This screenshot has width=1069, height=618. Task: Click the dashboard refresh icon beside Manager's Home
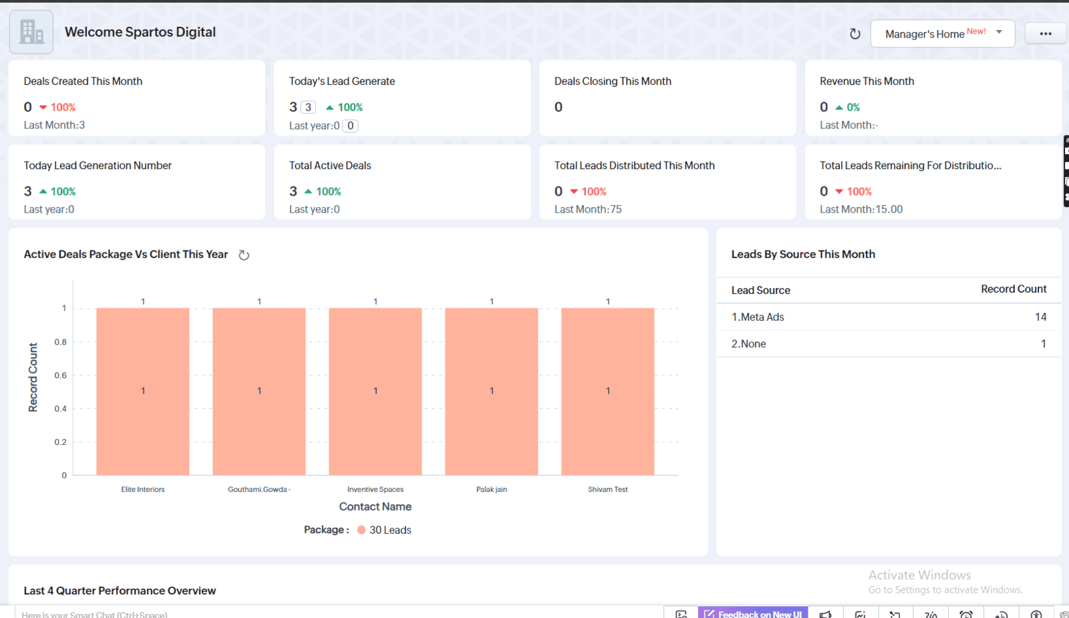855,34
